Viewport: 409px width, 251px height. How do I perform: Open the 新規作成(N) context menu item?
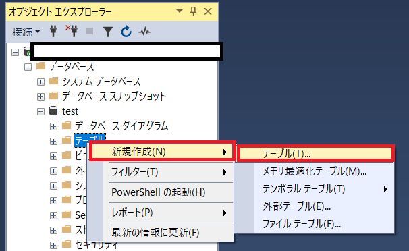162,152
